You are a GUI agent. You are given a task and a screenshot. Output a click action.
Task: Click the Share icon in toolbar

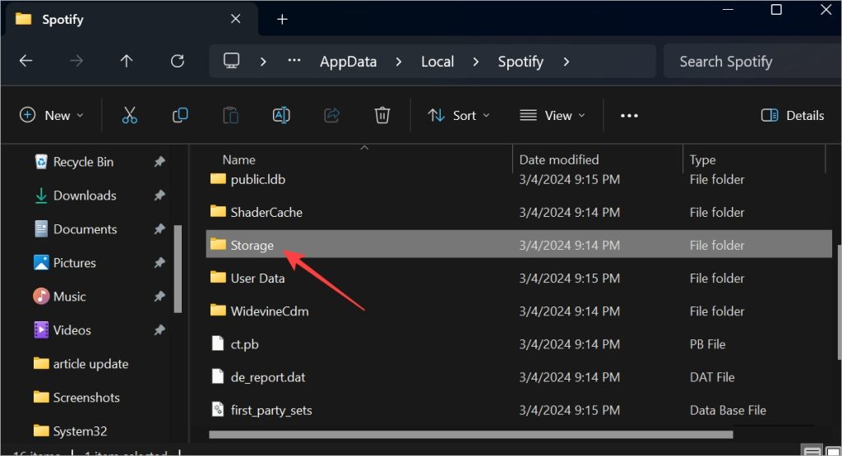332,115
